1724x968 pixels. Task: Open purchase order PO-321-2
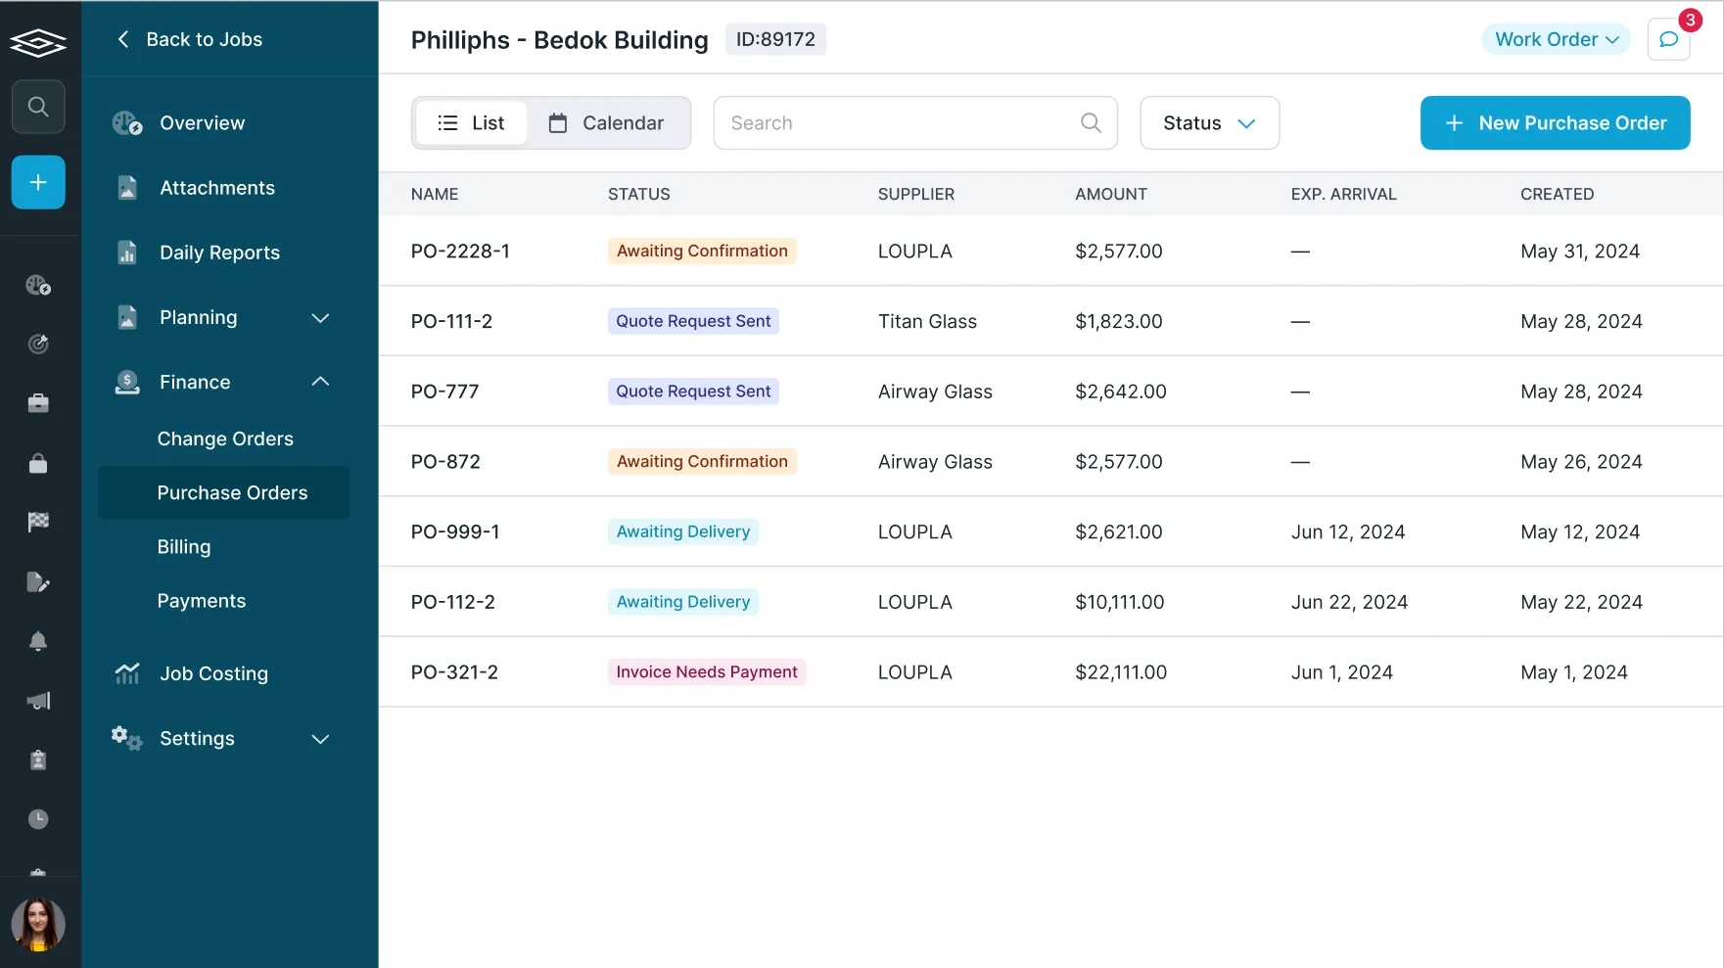[x=454, y=672]
